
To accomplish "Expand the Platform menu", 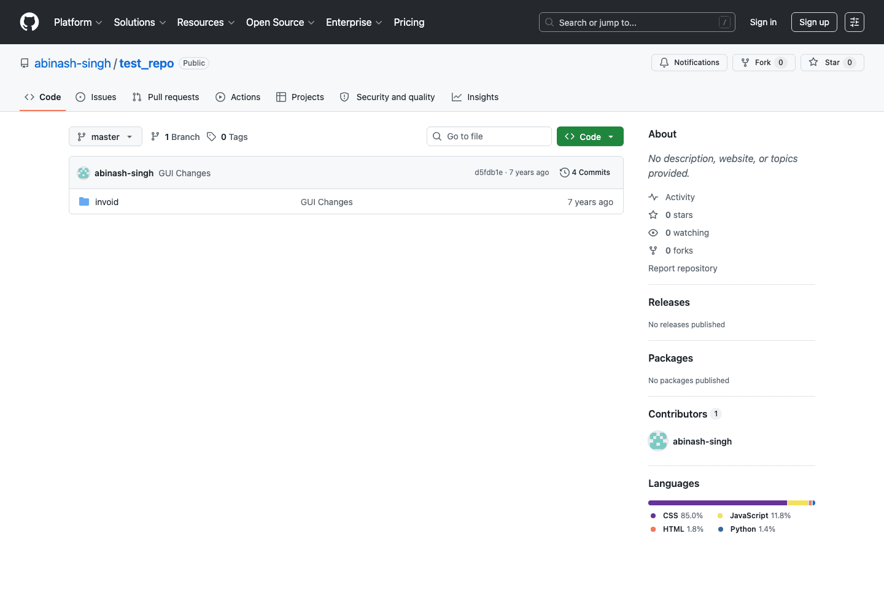I will (x=78, y=22).
